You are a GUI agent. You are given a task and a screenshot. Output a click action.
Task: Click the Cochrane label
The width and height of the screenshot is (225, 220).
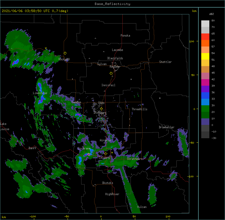pyautogui.click(x=84, y=148)
